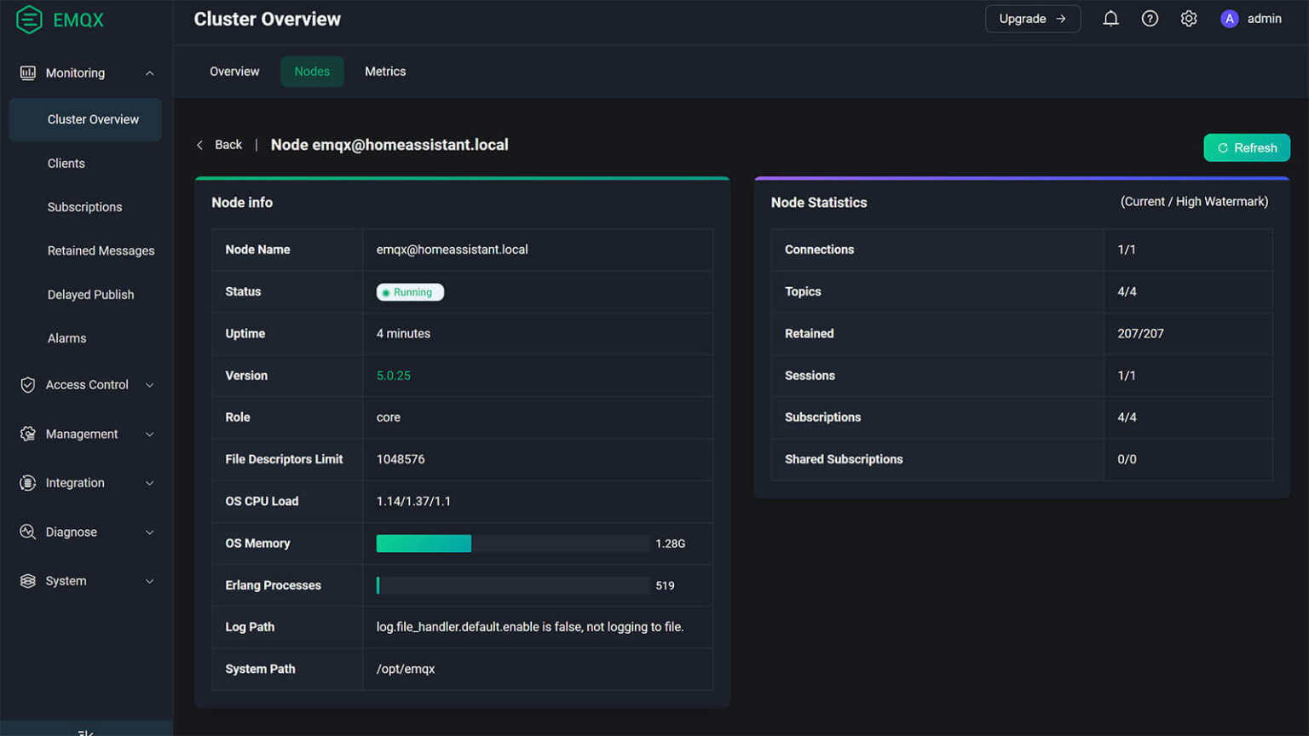Open the settings gear in the top bar
The height and width of the screenshot is (736, 1309).
[x=1188, y=18]
